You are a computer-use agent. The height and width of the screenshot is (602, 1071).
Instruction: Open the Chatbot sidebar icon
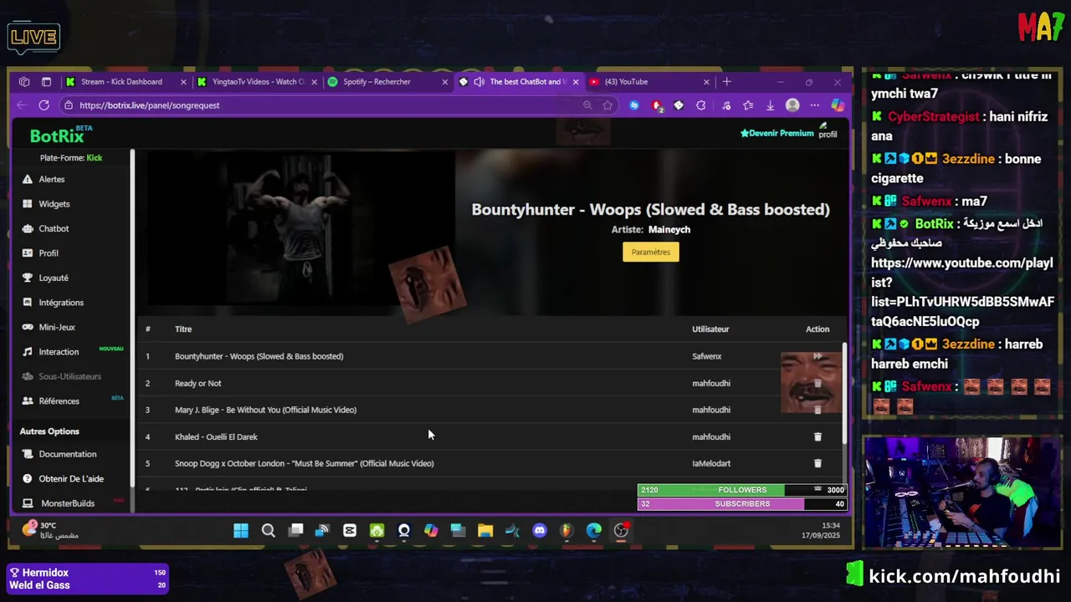pyautogui.click(x=28, y=228)
